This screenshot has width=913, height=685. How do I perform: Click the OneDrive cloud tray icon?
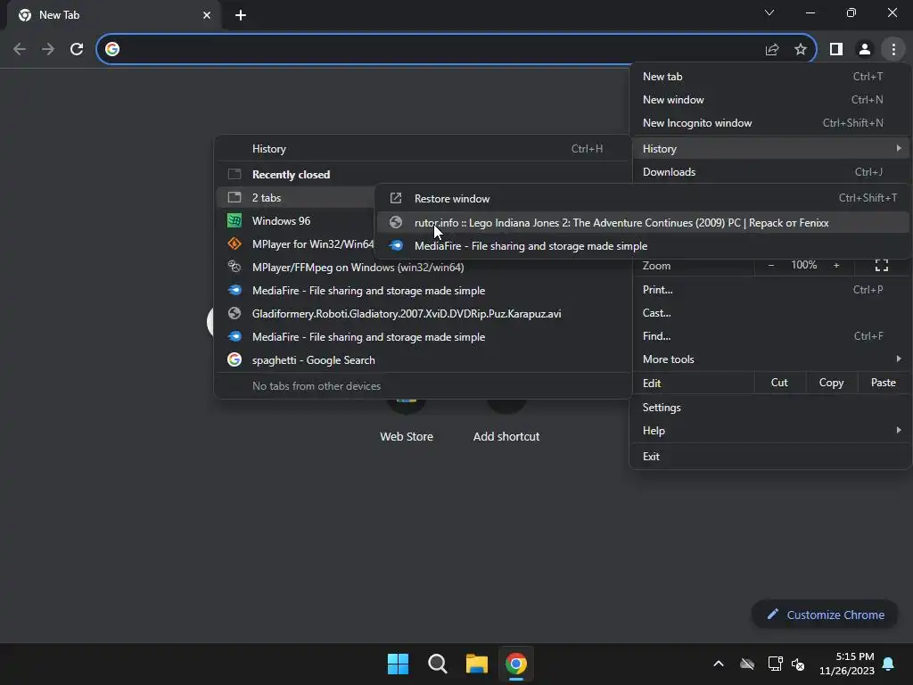(x=747, y=664)
